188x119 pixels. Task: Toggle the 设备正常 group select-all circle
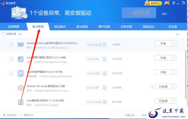coord(3,34)
